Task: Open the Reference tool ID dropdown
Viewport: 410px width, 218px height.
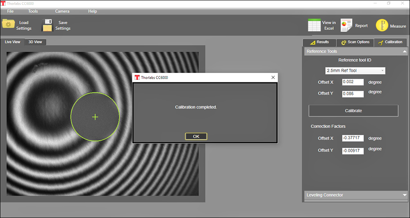Action: coord(355,70)
